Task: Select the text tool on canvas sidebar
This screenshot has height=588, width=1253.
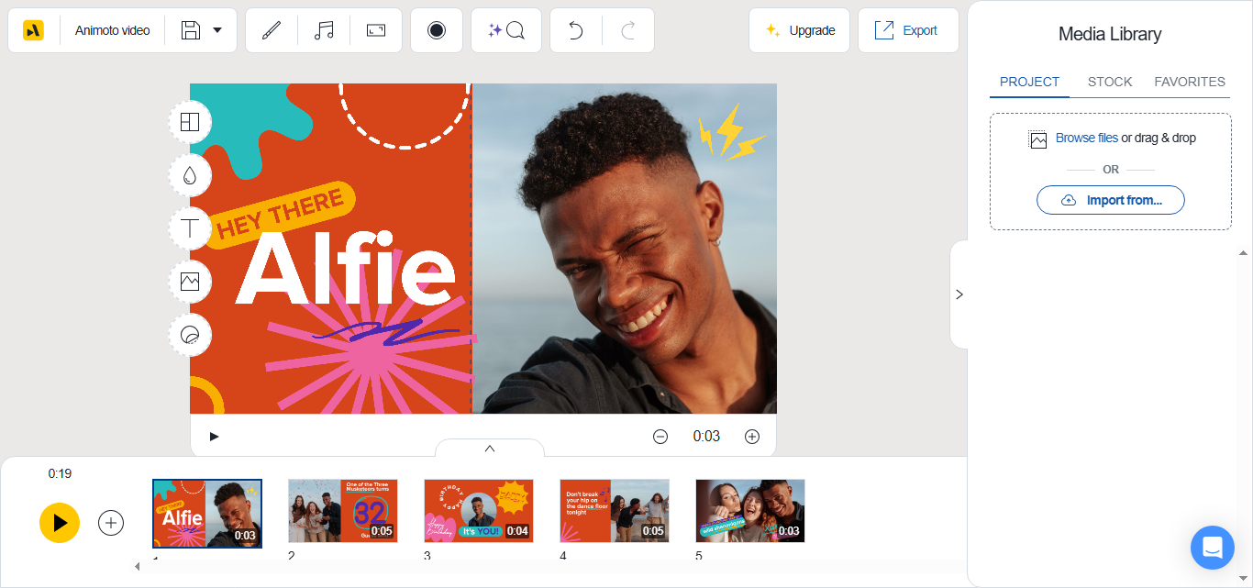Action: point(190,228)
